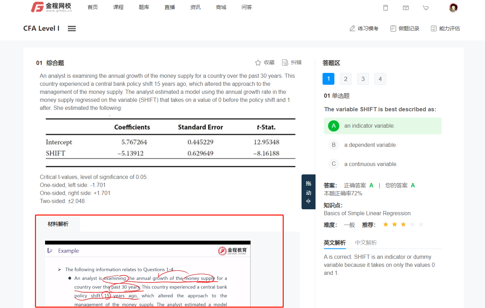The width and height of the screenshot is (485, 308).
Task: Switch to the Chinese explanation tab
Action: click(366, 243)
